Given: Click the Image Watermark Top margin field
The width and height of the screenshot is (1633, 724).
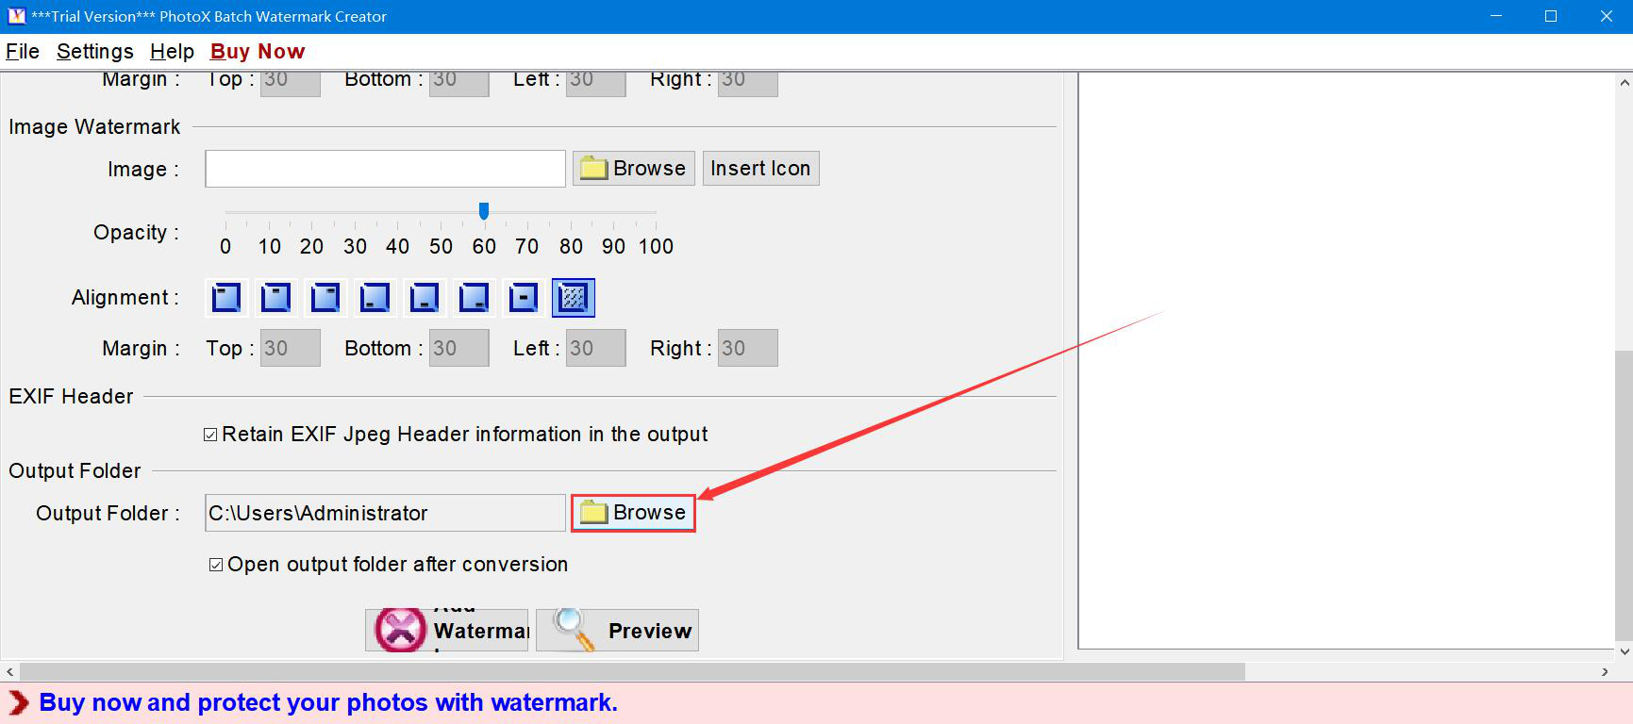Looking at the screenshot, I should click(x=291, y=348).
